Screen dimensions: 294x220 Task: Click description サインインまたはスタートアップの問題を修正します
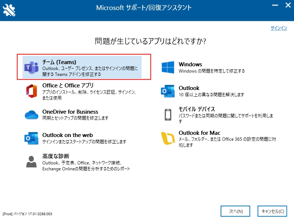(84, 141)
